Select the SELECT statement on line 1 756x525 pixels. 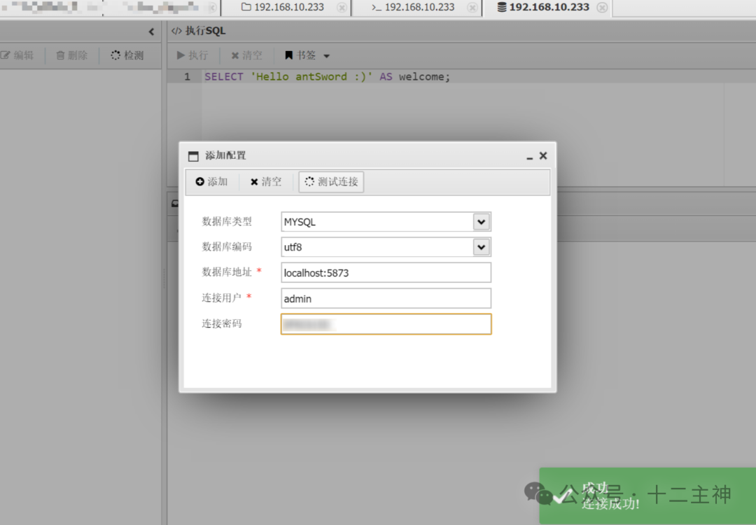click(x=223, y=76)
